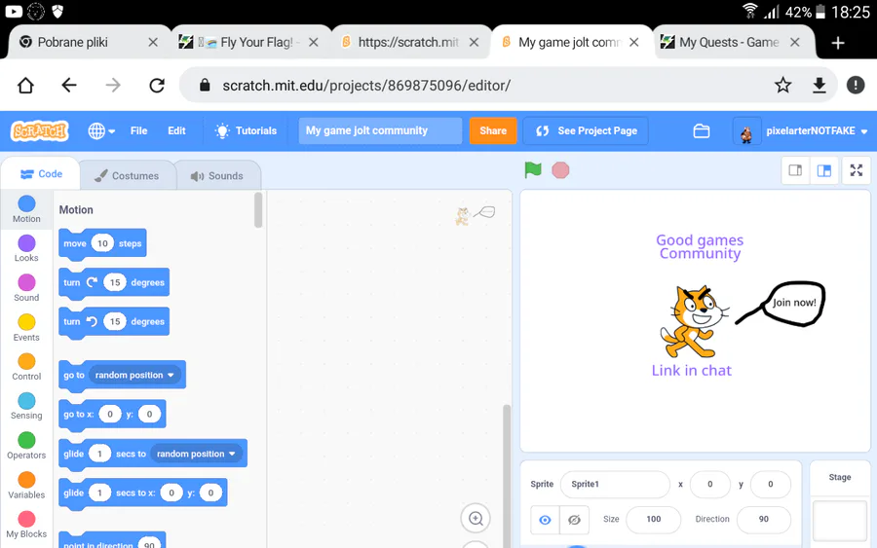Viewport: 877px width, 548px height.
Task: Click the sprite y position field
Action: point(770,485)
